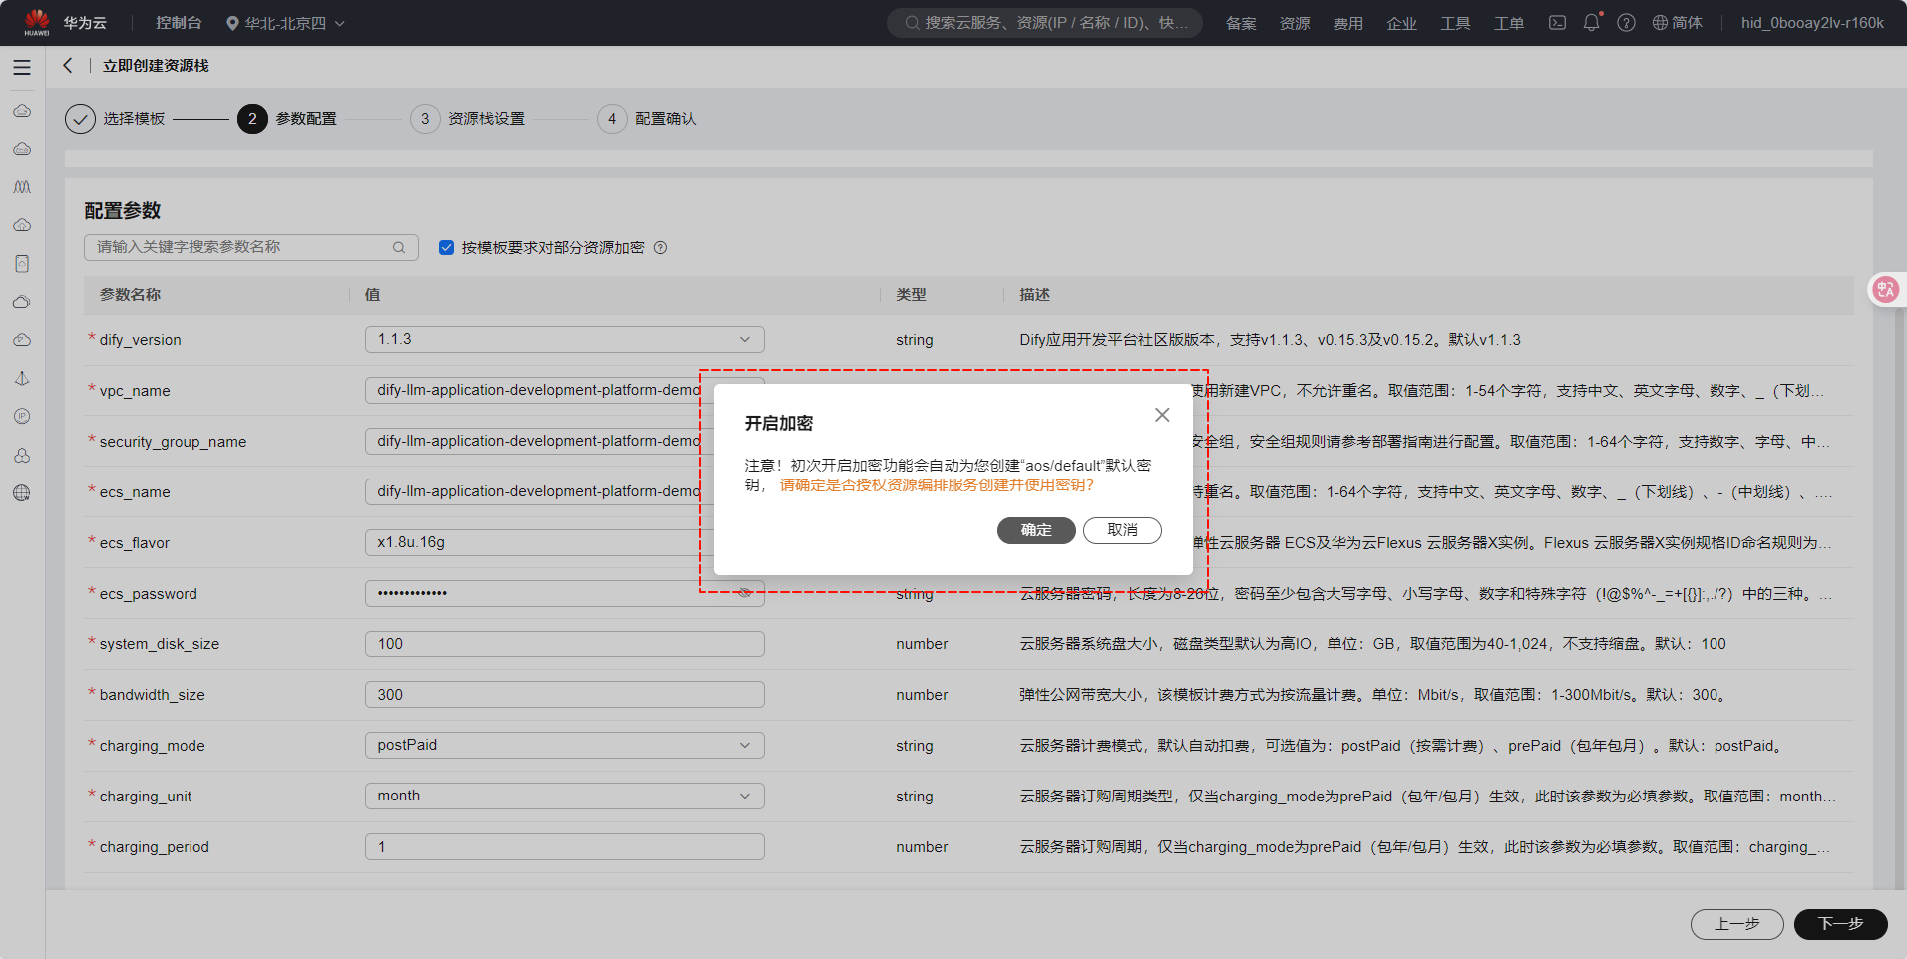The image size is (1907, 959).
Task: Open the sixth sidebar cloud icon
Action: point(22,302)
